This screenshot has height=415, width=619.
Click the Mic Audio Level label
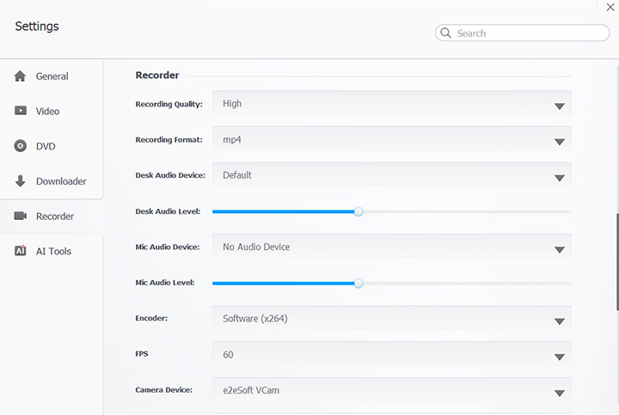[165, 283]
